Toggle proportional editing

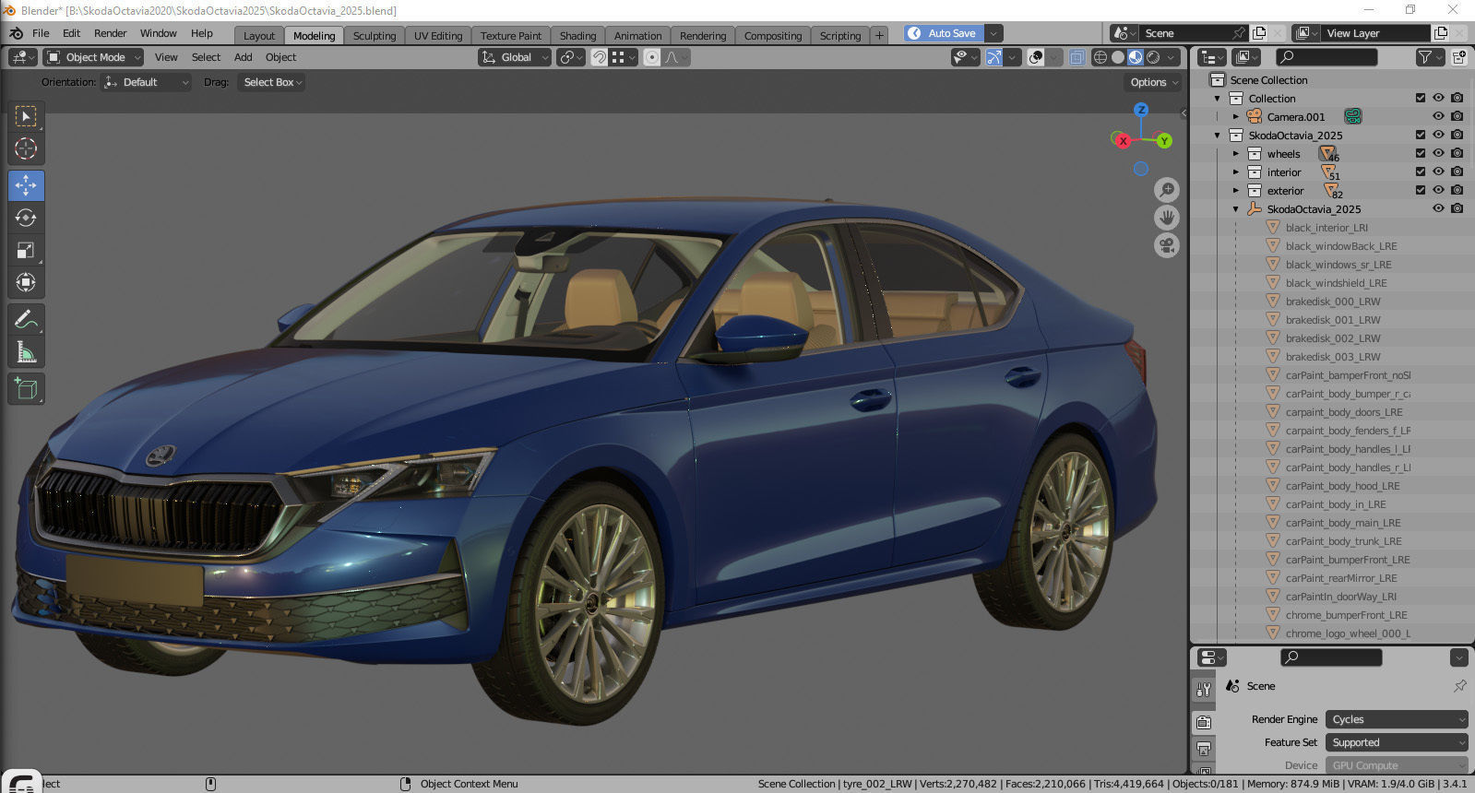(x=652, y=57)
